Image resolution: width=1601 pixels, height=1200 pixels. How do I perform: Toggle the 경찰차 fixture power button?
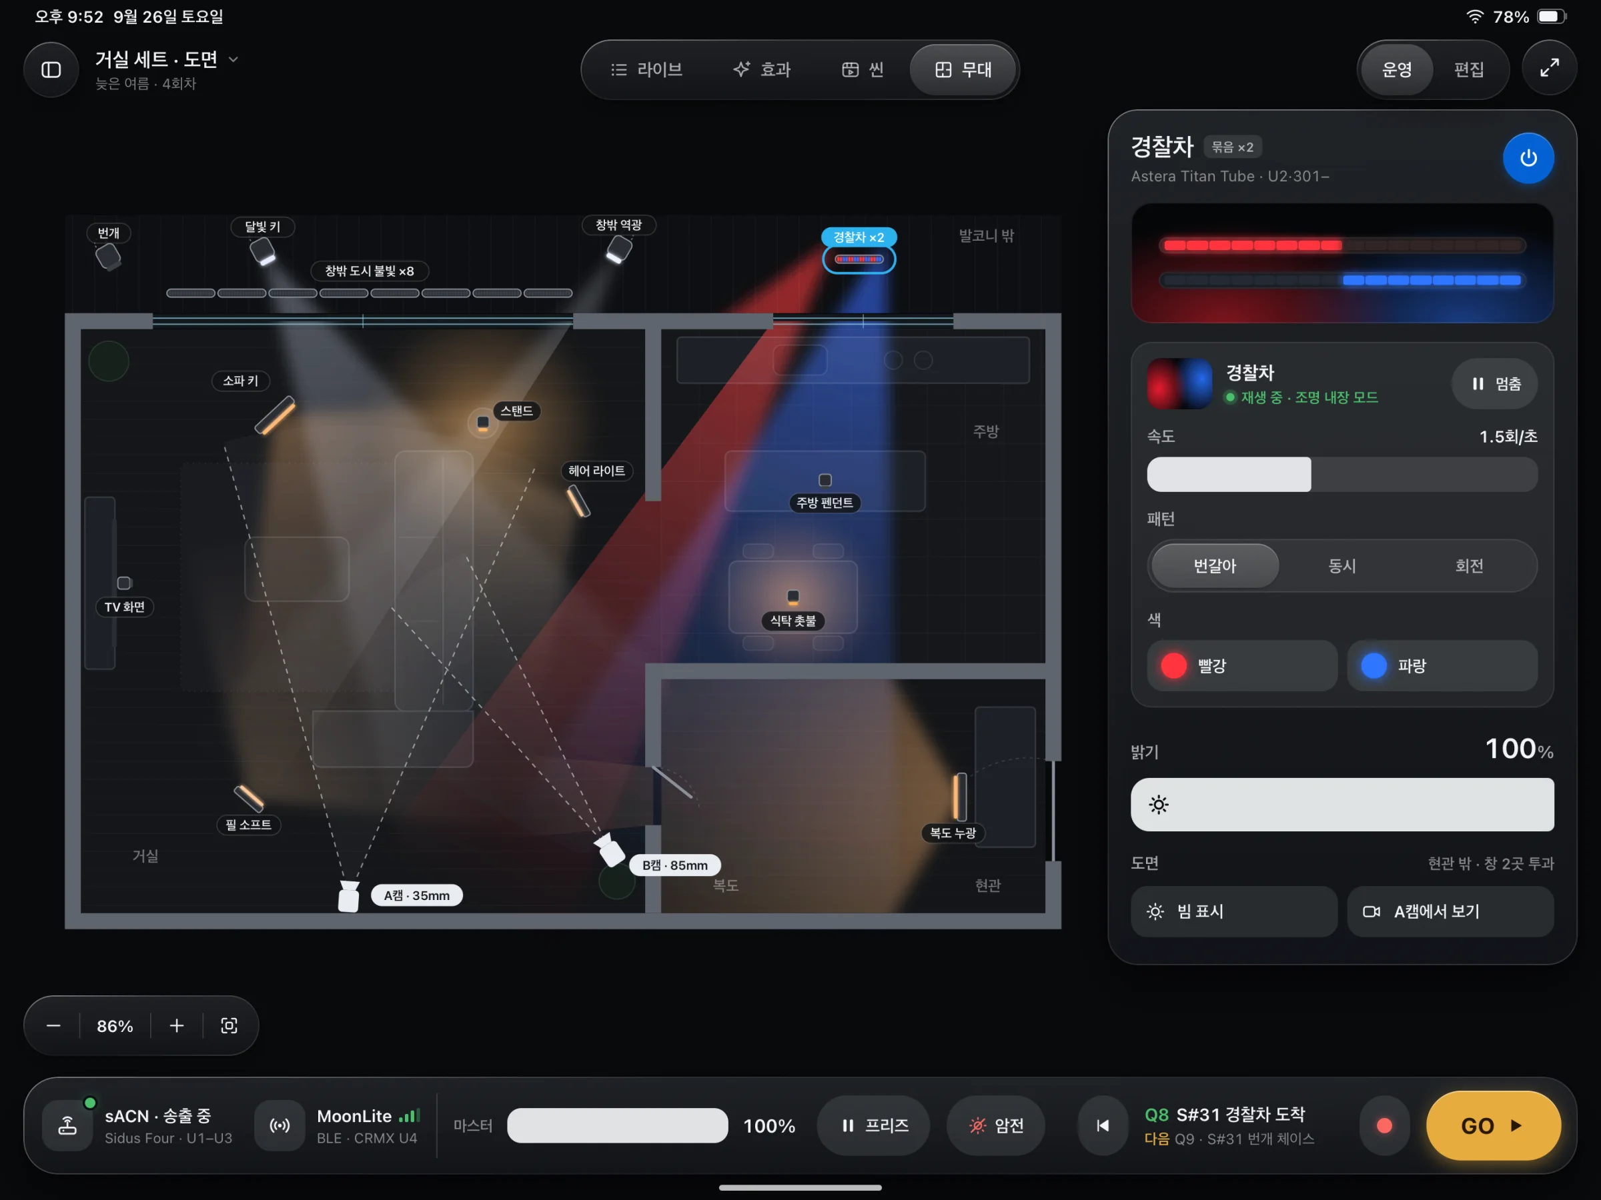tap(1528, 158)
